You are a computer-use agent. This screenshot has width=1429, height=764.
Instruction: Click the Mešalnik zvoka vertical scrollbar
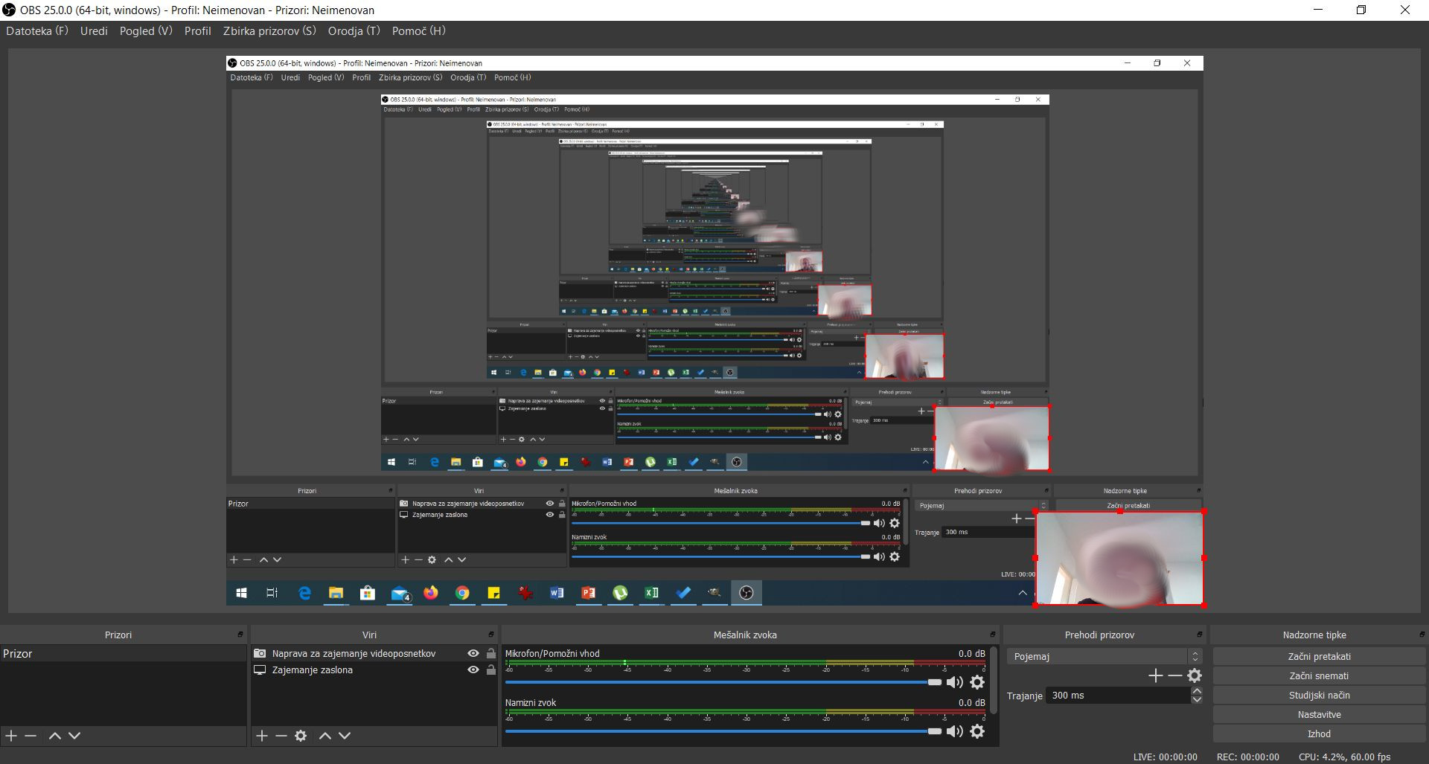[994, 681]
